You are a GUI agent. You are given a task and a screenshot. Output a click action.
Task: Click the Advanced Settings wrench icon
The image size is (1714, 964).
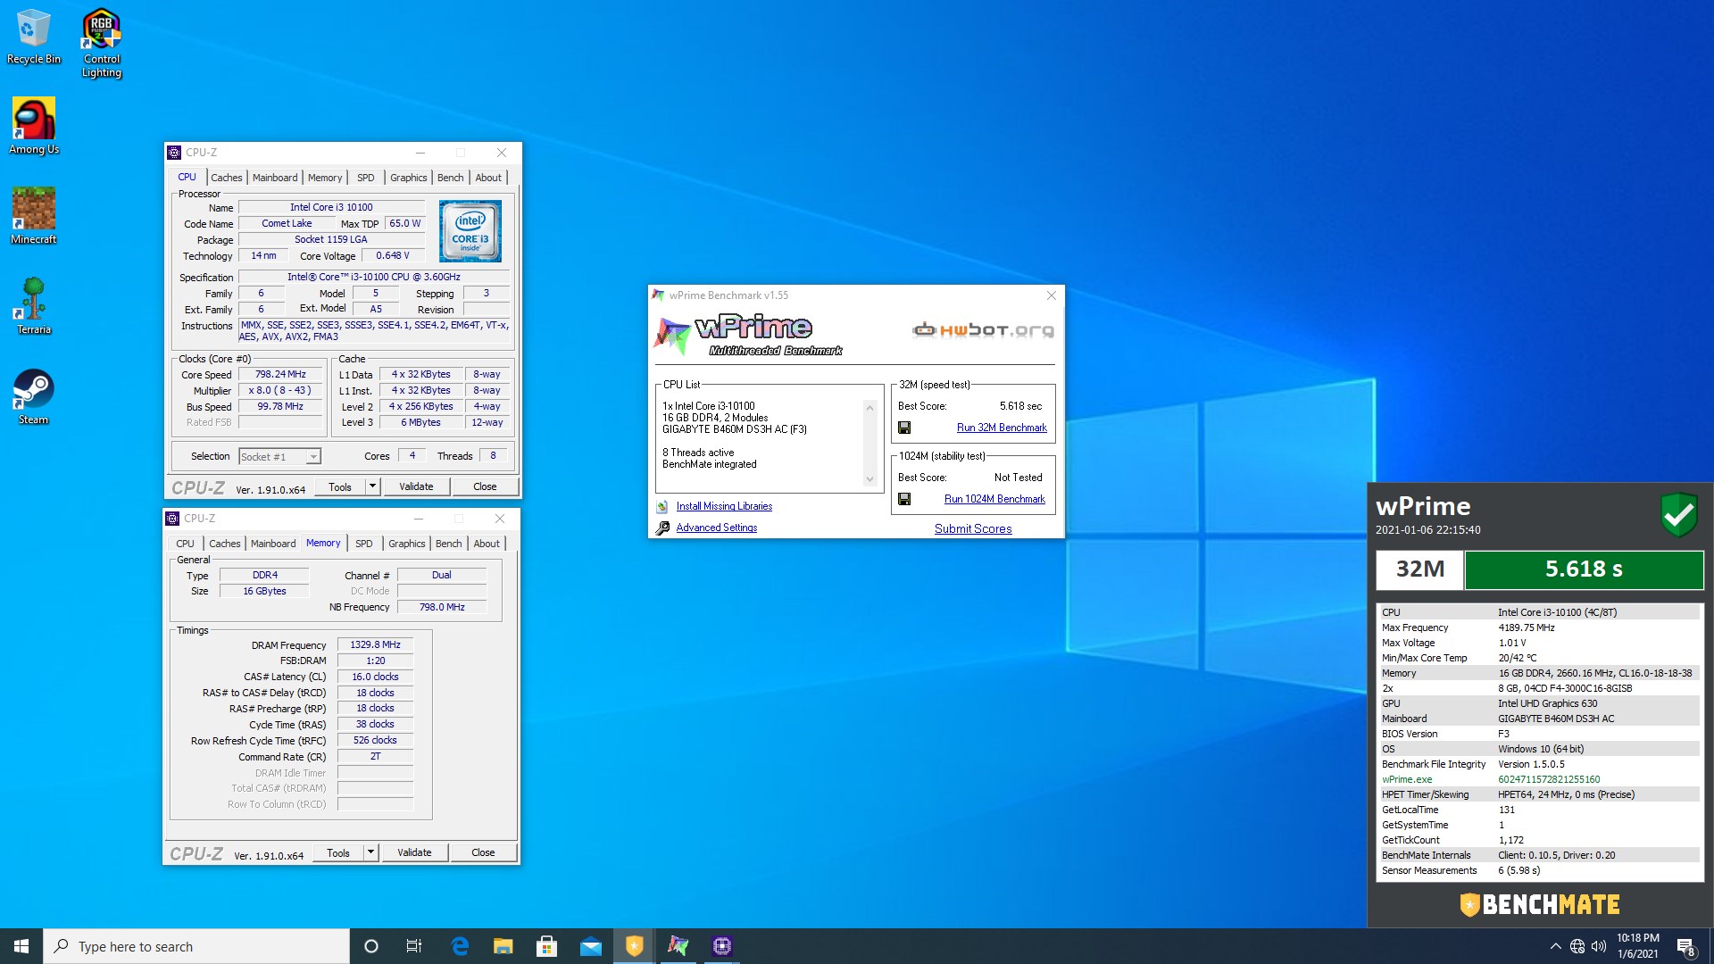pos(662,528)
